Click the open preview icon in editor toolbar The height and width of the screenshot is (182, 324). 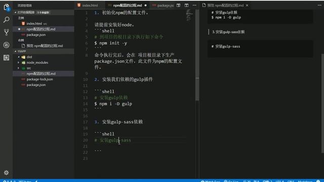(178, 6)
